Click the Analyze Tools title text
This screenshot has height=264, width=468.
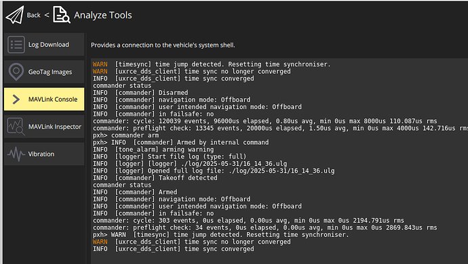tap(103, 15)
